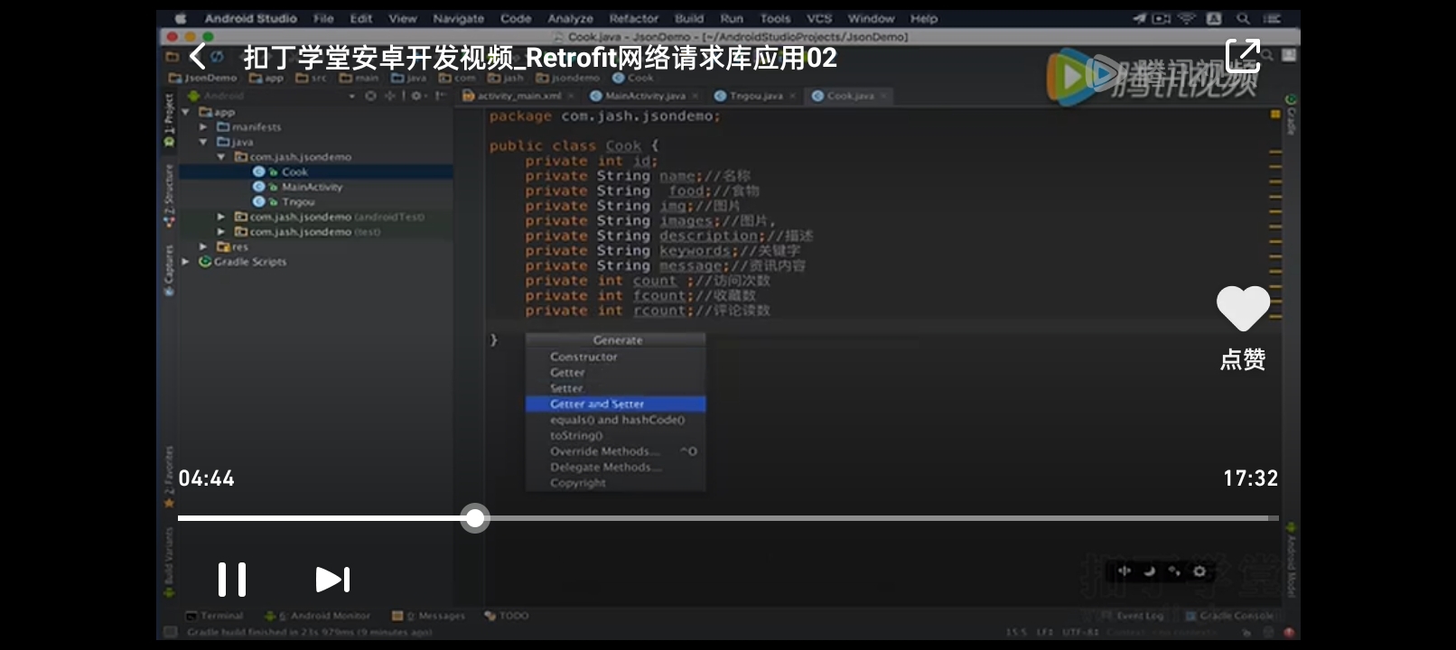Viewport: 1456px width, 650px height.
Task: Click the project panel settings gear icon
Action: [x=416, y=96]
